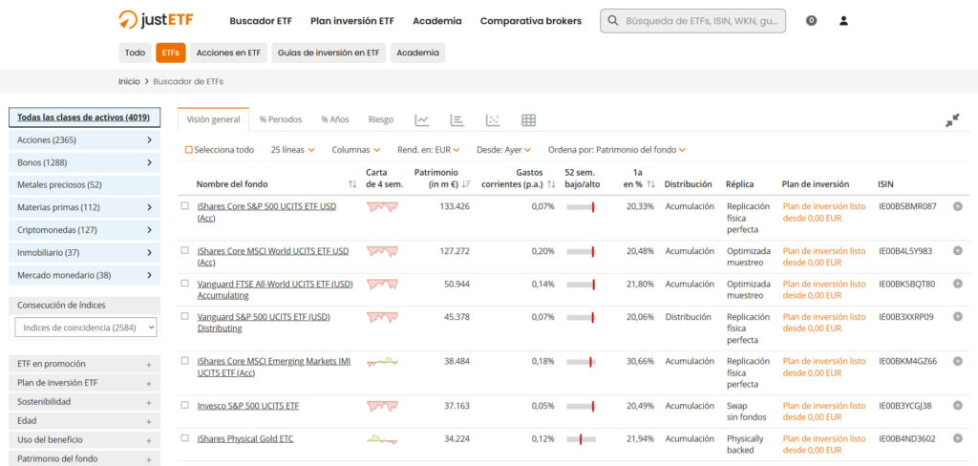Switch to bar chart view icon
The height and width of the screenshot is (466, 978).
coord(457,120)
